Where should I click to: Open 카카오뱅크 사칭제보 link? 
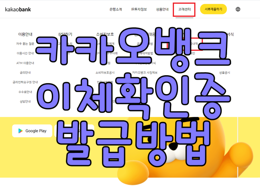[x=145, y=73]
